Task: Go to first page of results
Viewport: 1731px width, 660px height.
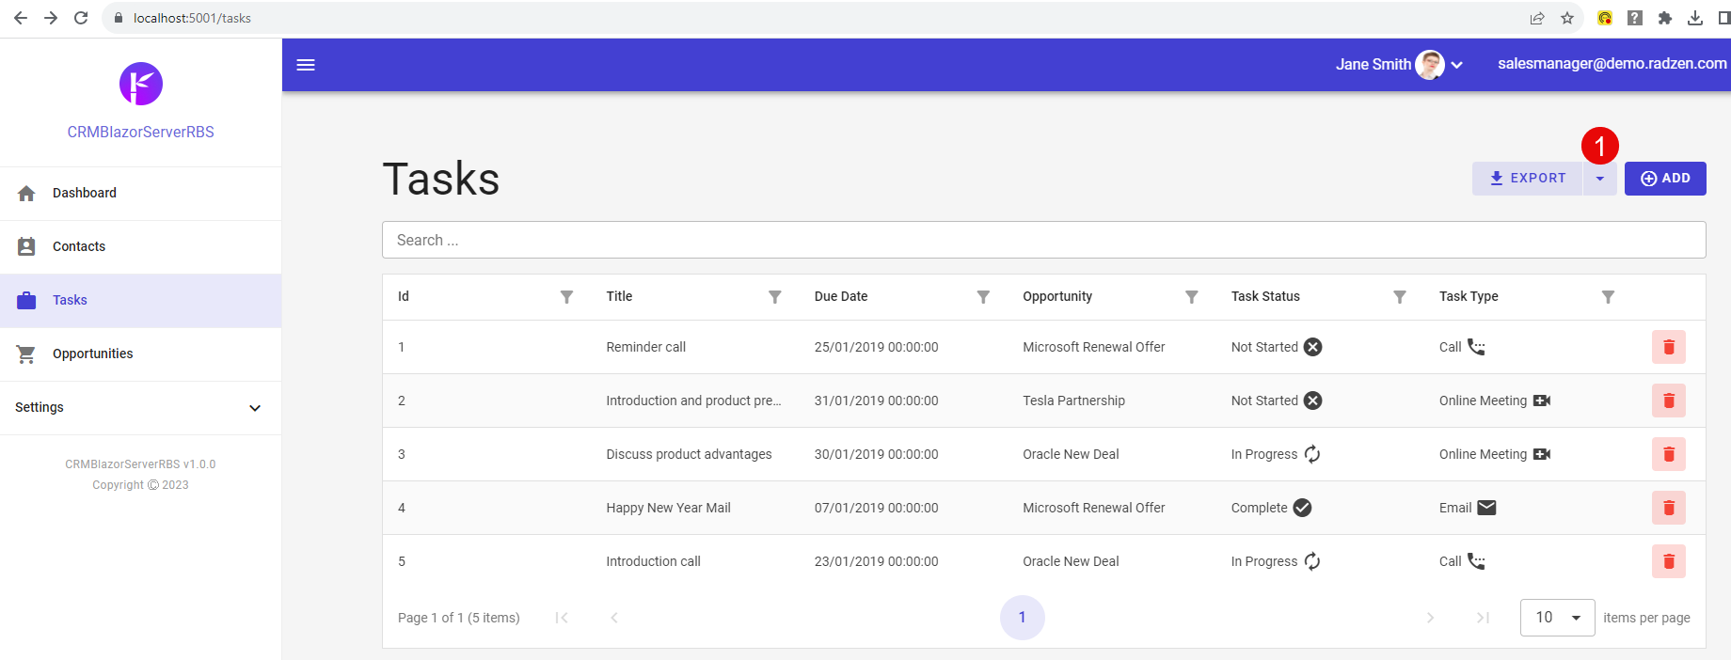Action: (x=562, y=618)
